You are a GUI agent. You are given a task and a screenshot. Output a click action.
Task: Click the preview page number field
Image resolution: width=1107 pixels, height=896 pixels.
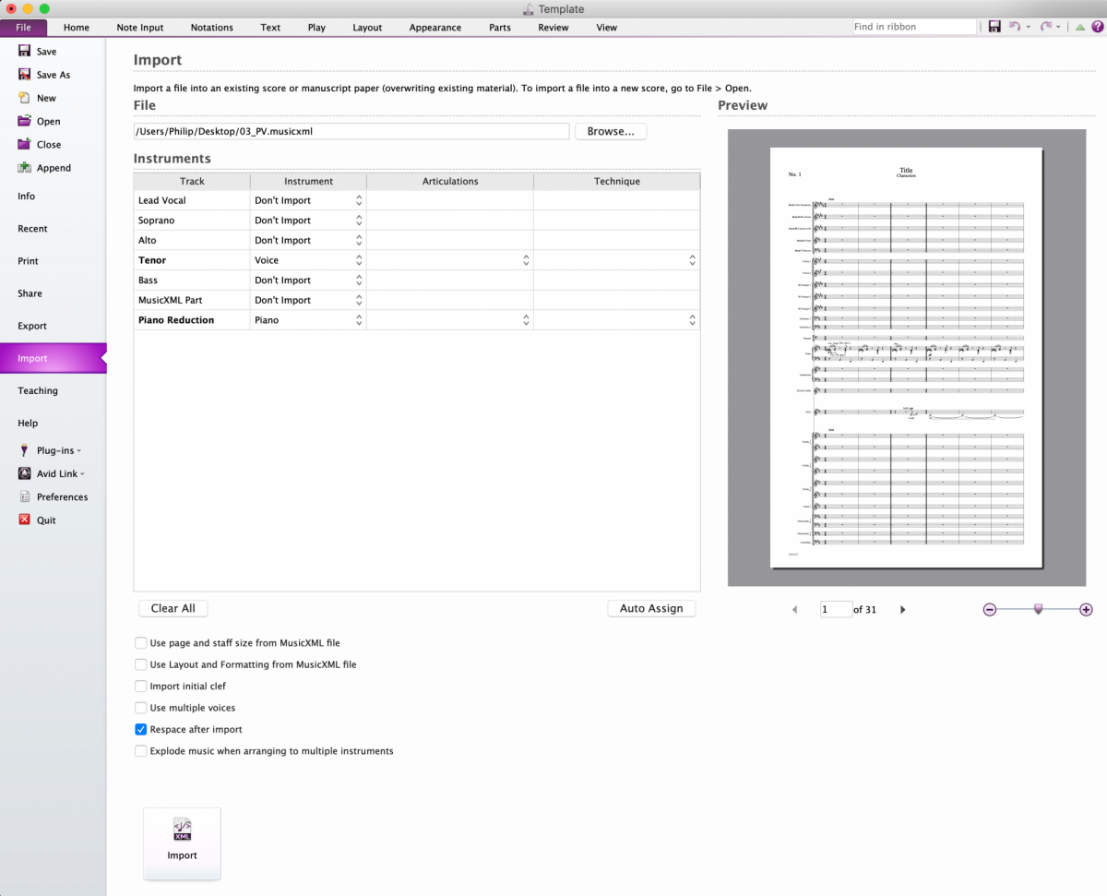tap(836, 609)
